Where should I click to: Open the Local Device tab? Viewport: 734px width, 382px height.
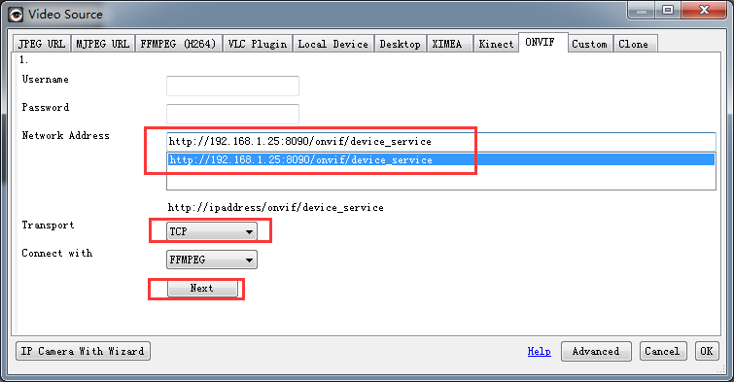point(333,44)
